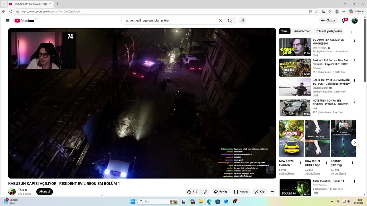The width and height of the screenshot is (367, 206).
Task: Open the taskbar clock and date
Action: (x=358, y=201)
